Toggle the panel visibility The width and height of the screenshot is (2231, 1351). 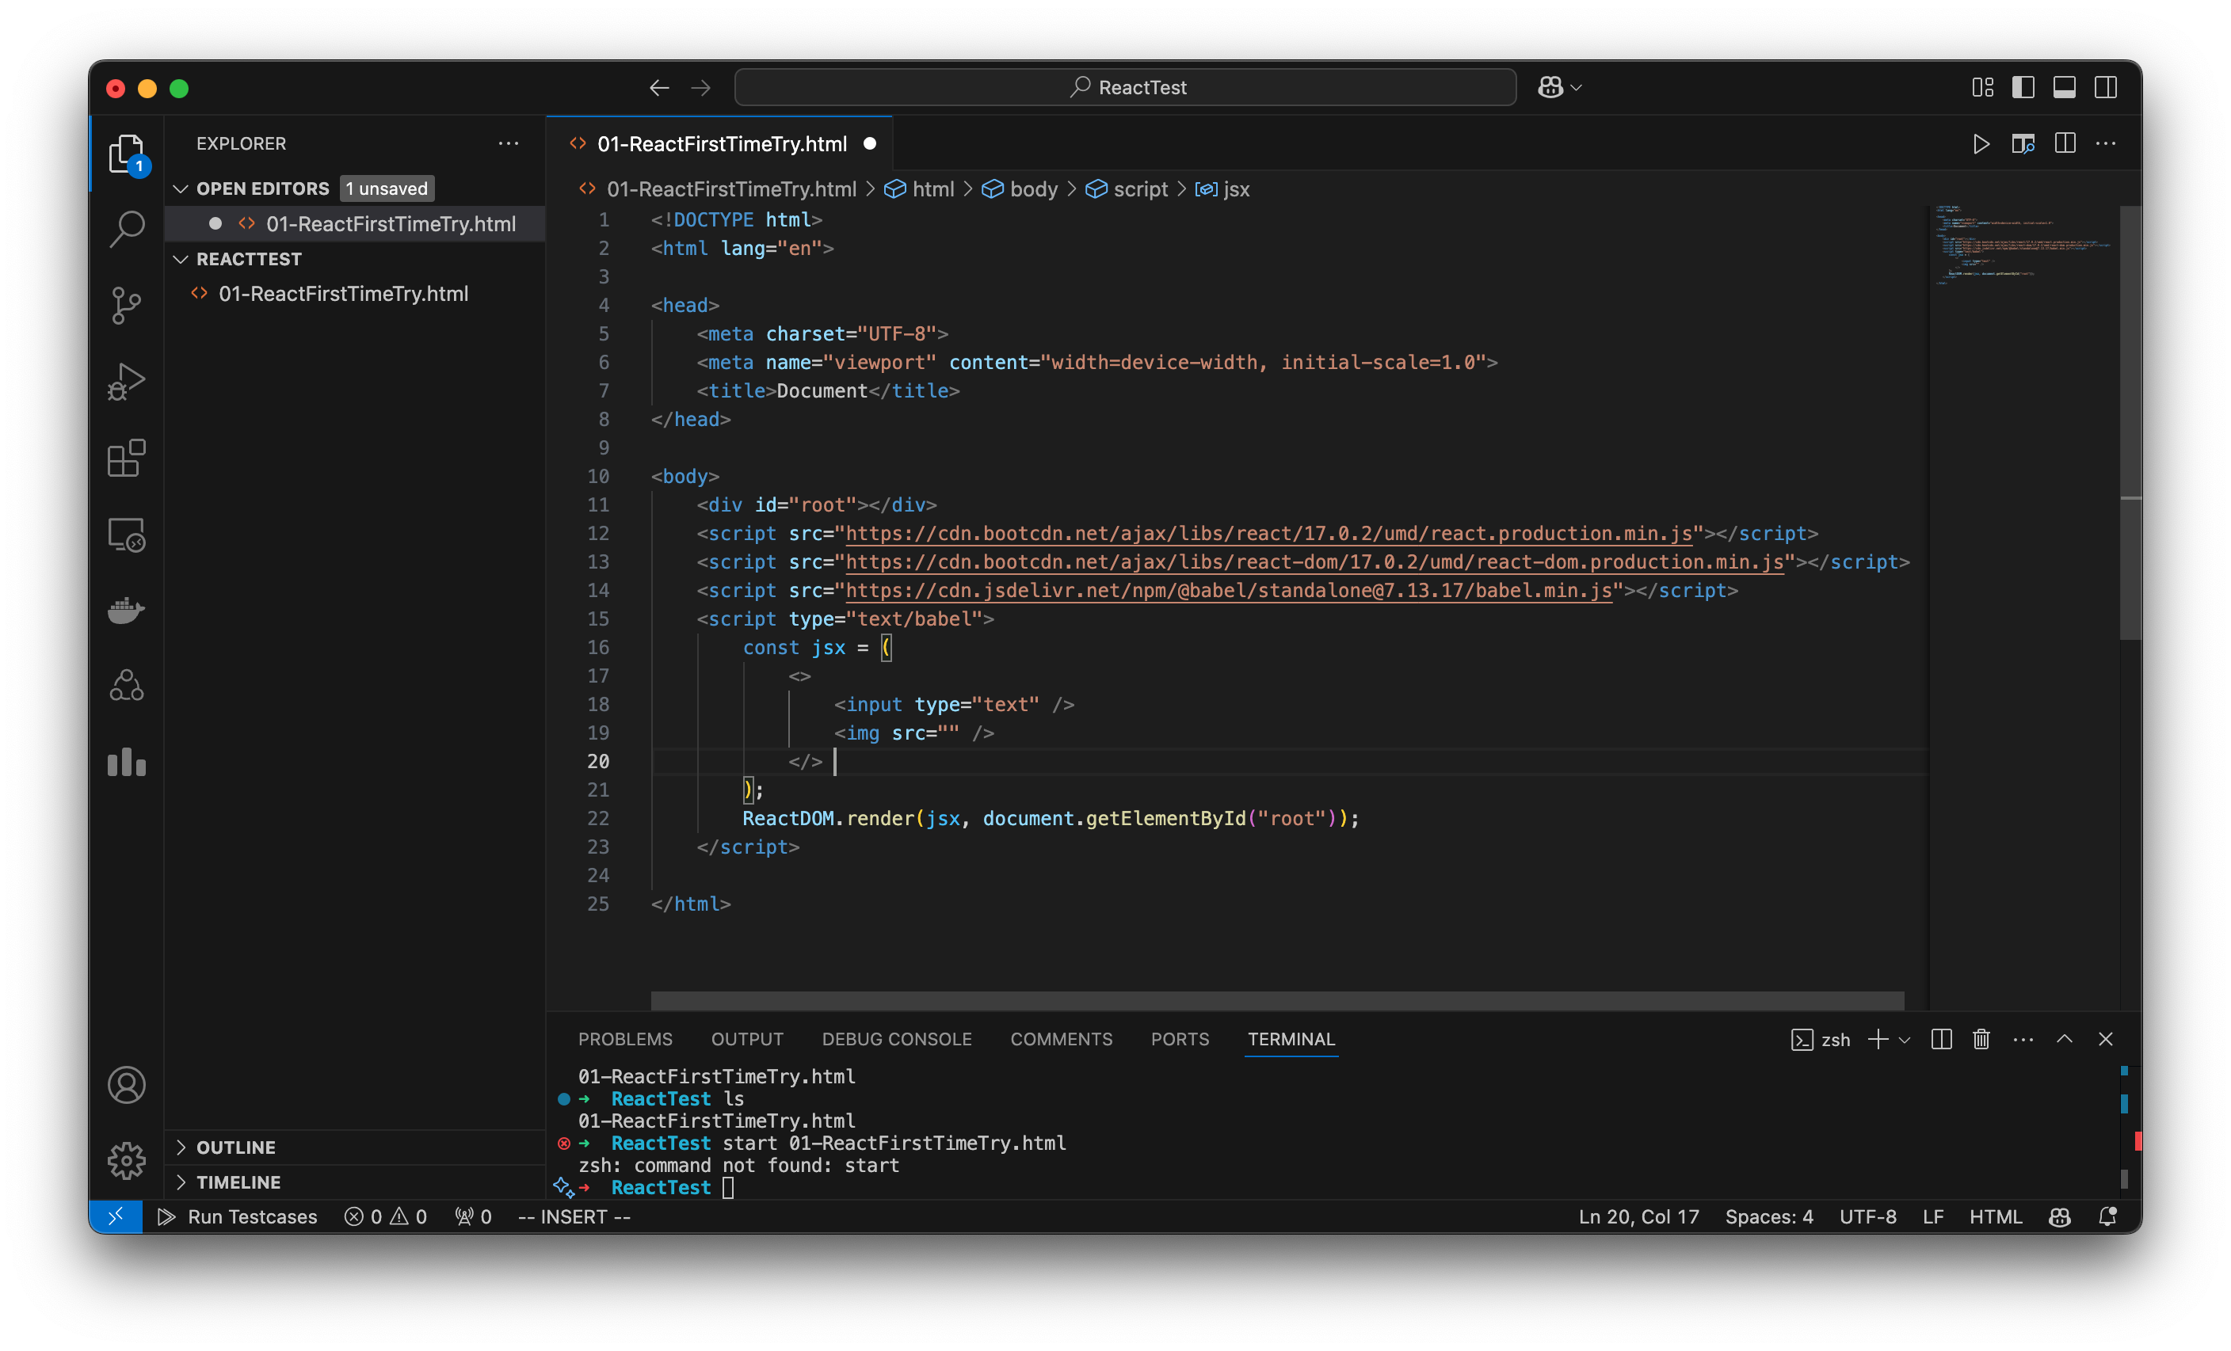(x=2065, y=87)
